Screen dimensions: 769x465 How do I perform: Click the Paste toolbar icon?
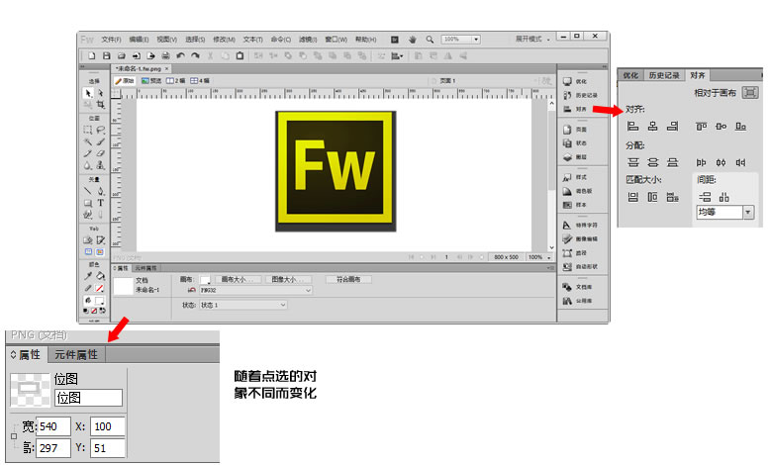click(240, 56)
